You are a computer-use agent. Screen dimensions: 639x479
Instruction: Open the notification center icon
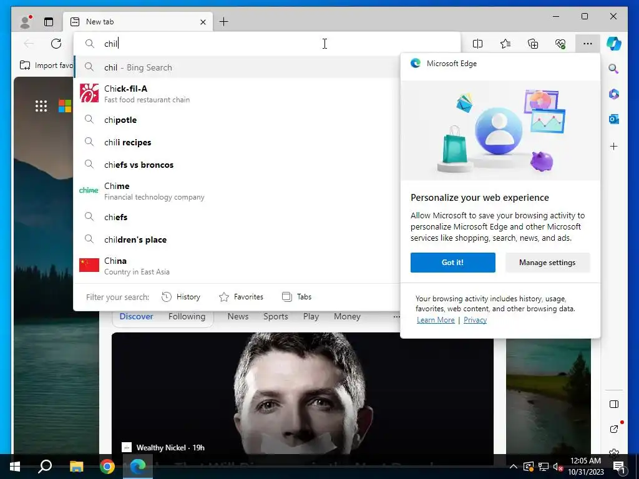tap(619, 467)
